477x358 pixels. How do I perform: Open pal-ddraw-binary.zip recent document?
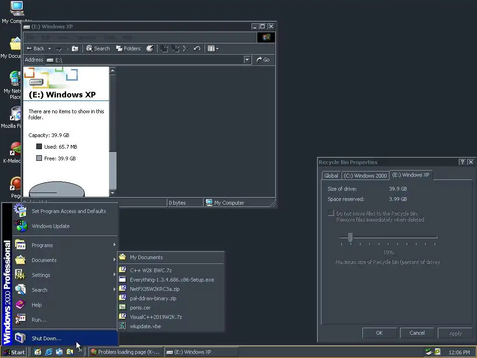[171, 298]
